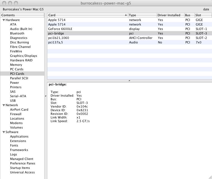Sort by Driver Installed column
This screenshot has width=212, height=179.
[170, 15]
